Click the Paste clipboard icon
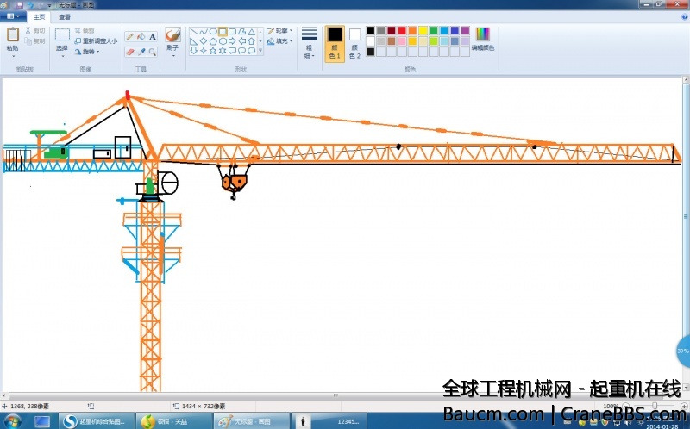 (x=13, y=35)
